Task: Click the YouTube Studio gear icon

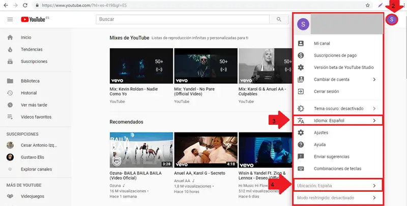Action: tap(301, 67)
